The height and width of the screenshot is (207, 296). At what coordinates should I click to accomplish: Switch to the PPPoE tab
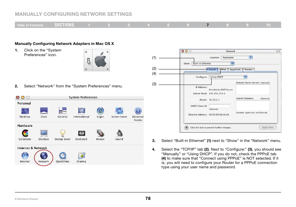[x=223, y=69]
